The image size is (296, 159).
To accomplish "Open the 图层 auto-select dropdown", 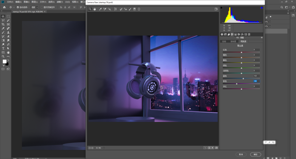I will [x=35, y=7].
